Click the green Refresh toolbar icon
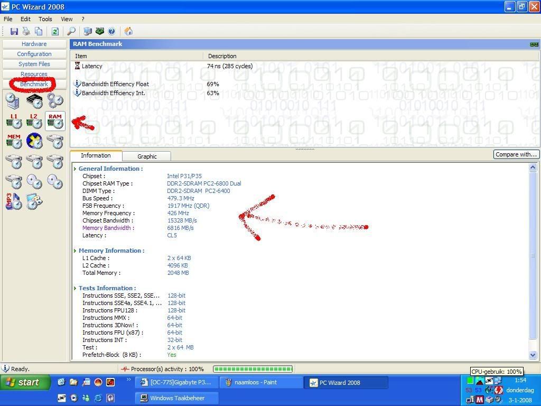Viewport: 541px width, 406px height. 55,31
